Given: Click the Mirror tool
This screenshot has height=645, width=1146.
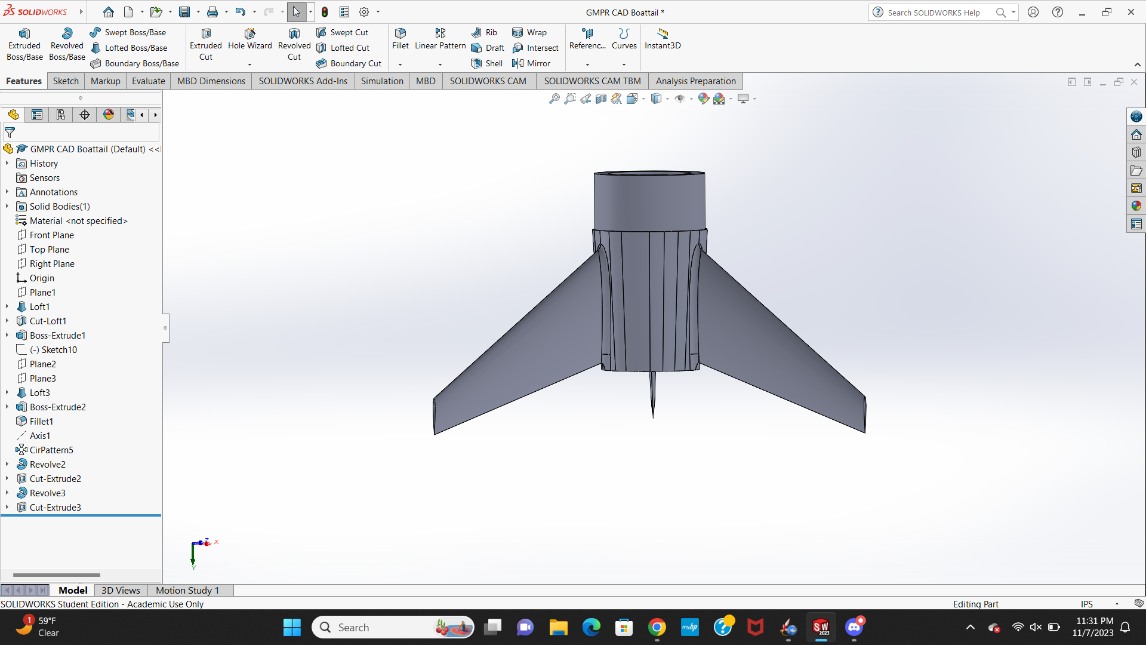Looking at the screenshot, I should click(x=532, y=63).
